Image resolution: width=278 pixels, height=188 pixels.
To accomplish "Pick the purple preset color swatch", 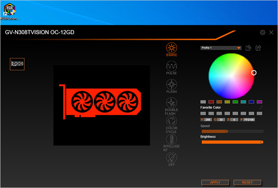I will point(259,102).
